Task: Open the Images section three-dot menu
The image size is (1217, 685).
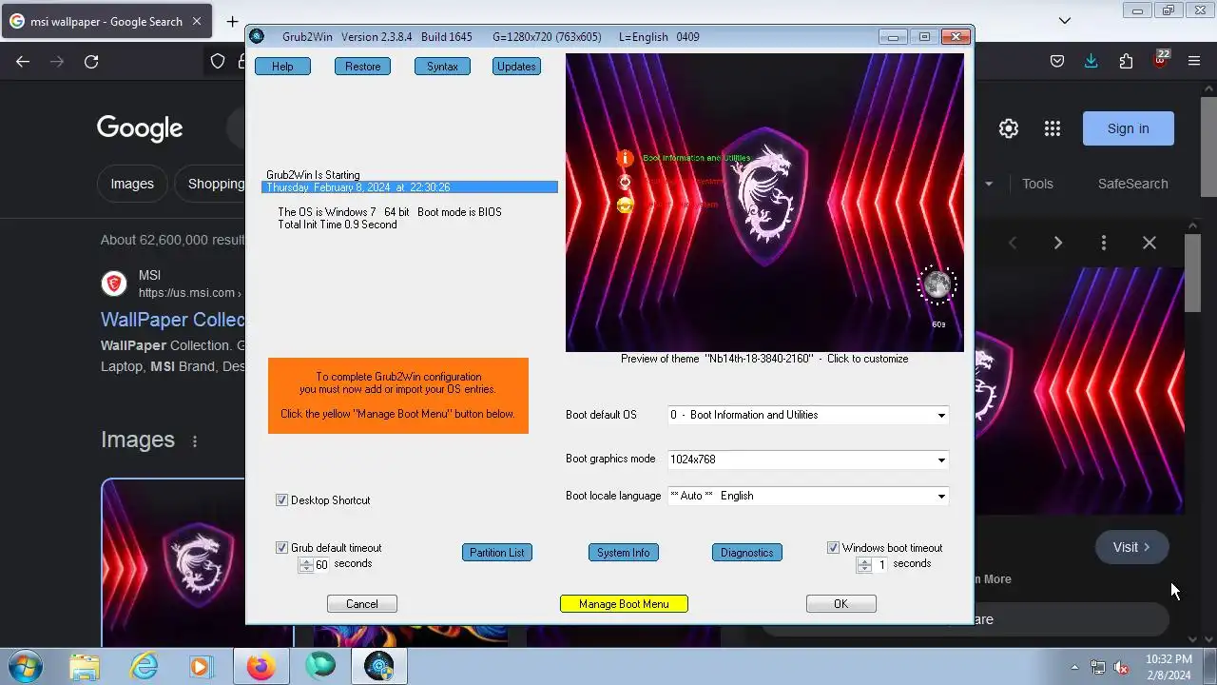Action: click(x=195, y=441)
